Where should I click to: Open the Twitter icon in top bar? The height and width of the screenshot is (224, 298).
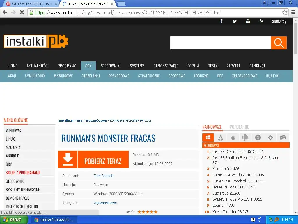click(x=235, y=21)
